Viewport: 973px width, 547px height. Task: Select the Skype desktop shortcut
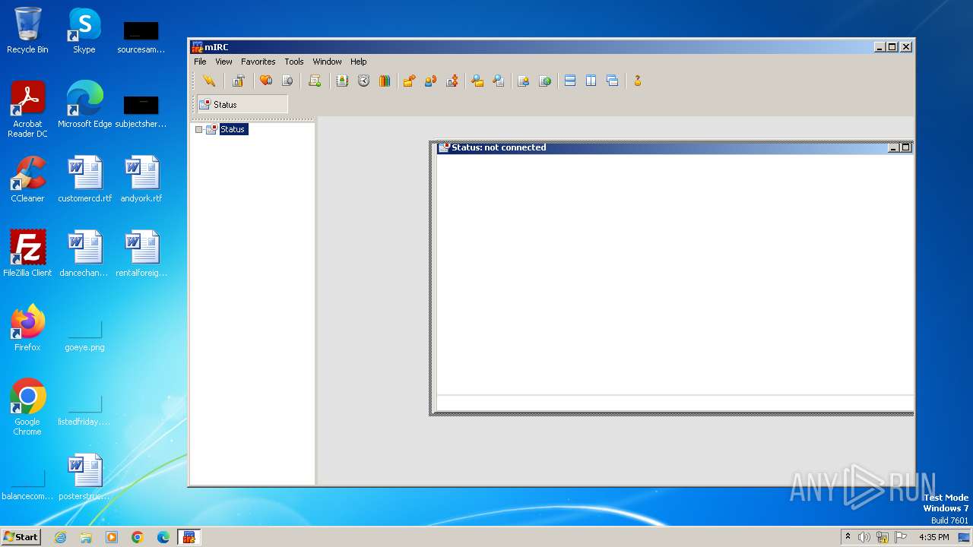pos(84,31)
